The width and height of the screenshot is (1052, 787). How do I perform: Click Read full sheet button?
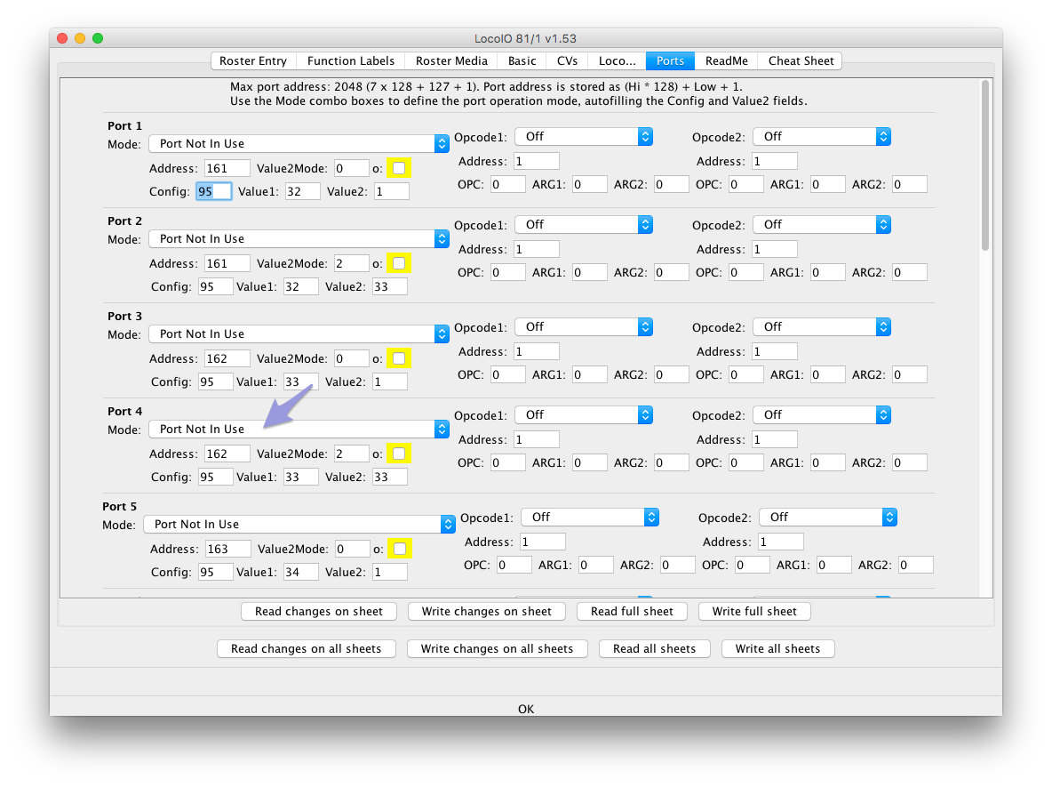(x=632, y=611)
